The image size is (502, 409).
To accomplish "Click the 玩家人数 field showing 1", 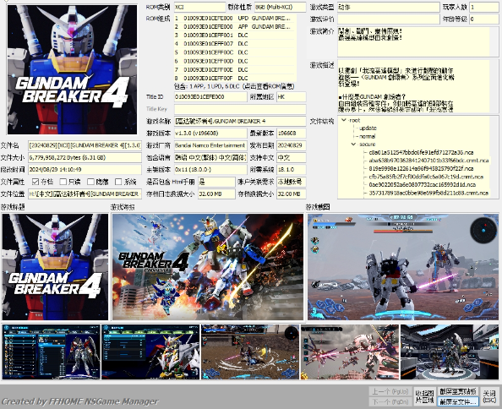I will click(x=483, y=7).
